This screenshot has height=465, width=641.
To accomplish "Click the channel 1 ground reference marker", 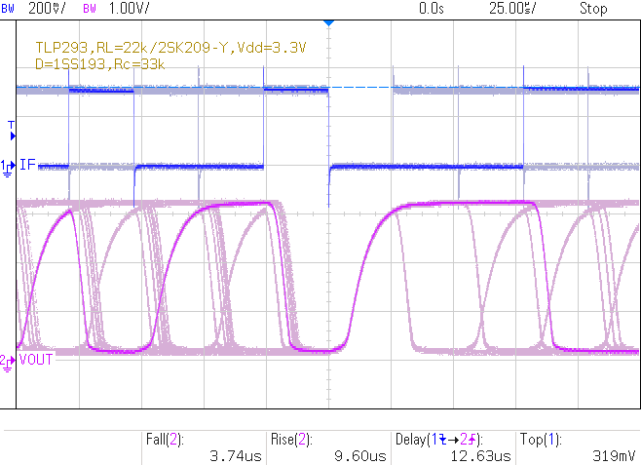I will point(8,167).
